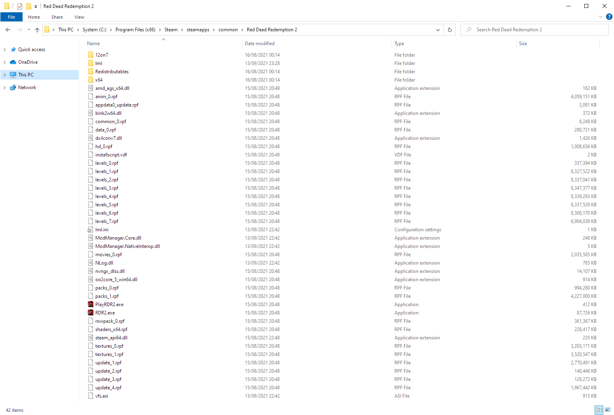Click the RDR2.exe application icon
614x415 pixels.
point(91,313)
